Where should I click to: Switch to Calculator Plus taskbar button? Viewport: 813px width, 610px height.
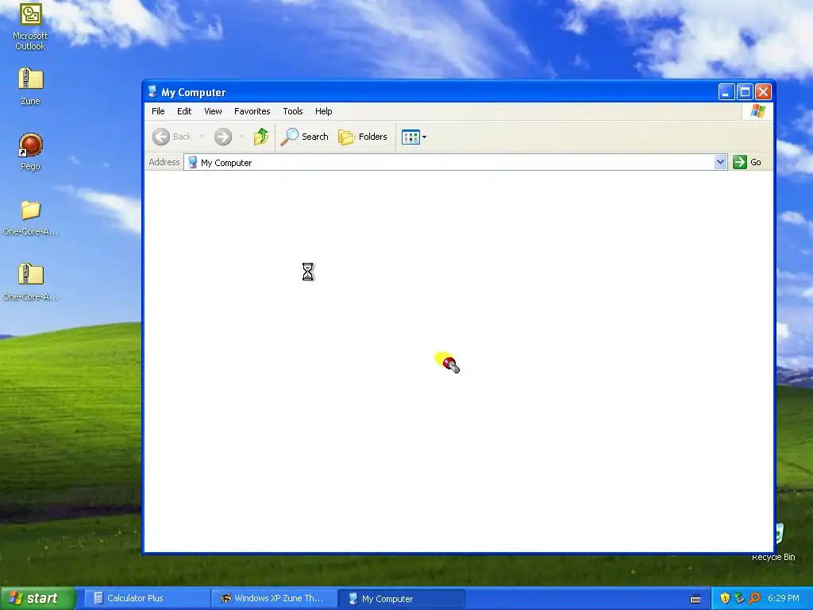146,598
